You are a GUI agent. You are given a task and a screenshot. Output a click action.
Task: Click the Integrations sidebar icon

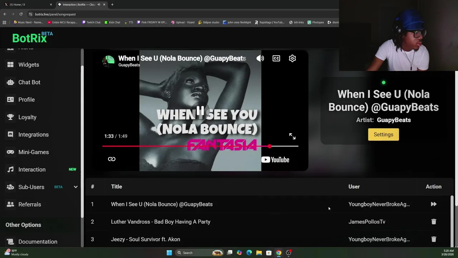(10, 135)
